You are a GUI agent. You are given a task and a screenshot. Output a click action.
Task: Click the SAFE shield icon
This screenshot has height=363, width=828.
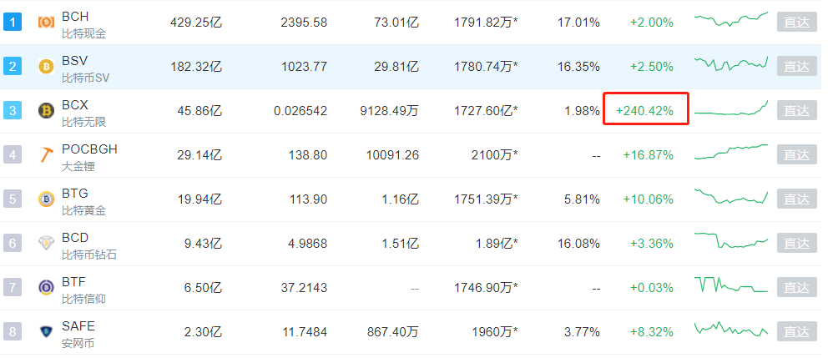(x=46, y=332)
